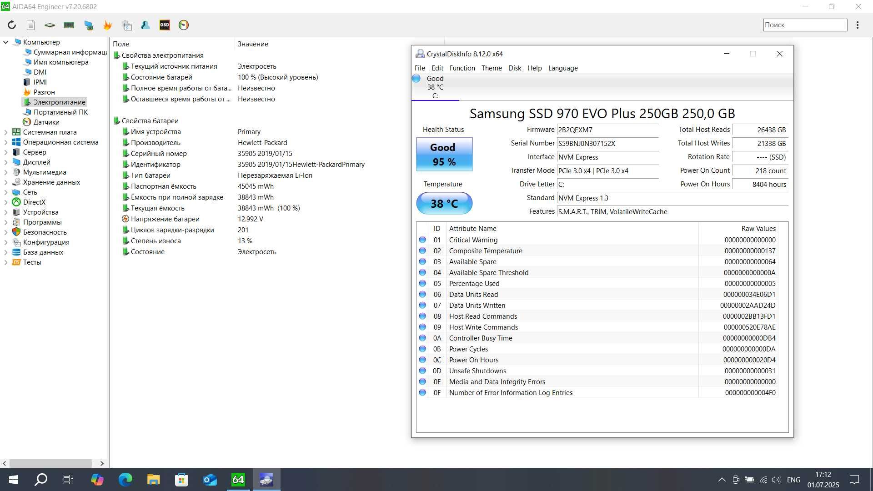Select Портативный ПК tree item
Viewport: 873px width, 491px height.
[x=60, y=112]
